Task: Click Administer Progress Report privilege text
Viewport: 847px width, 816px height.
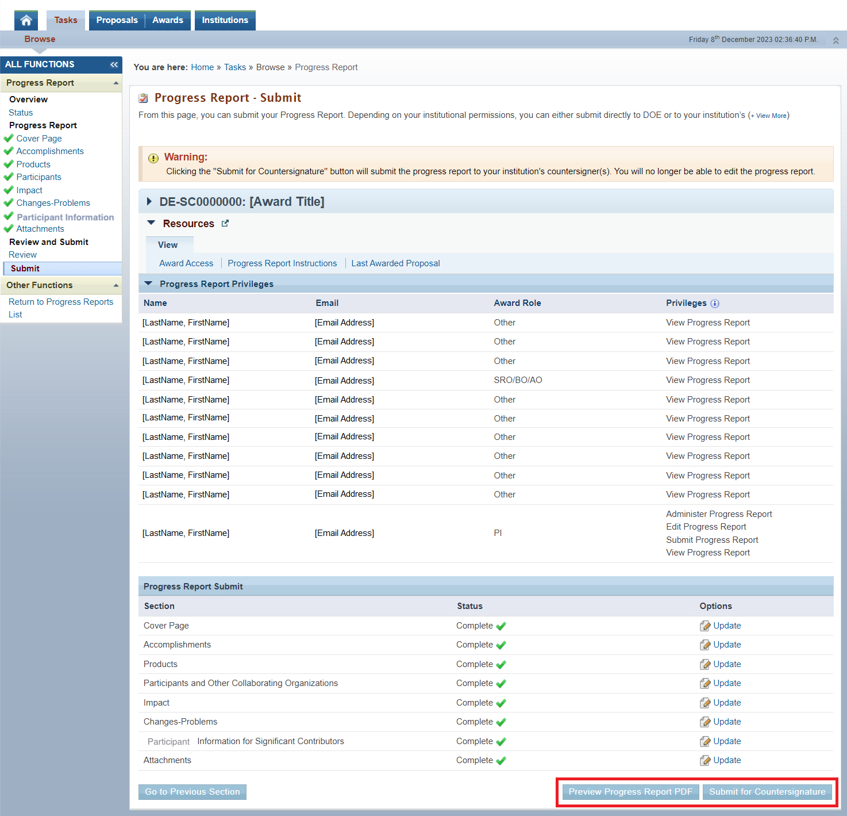Action: click(719, 514)
